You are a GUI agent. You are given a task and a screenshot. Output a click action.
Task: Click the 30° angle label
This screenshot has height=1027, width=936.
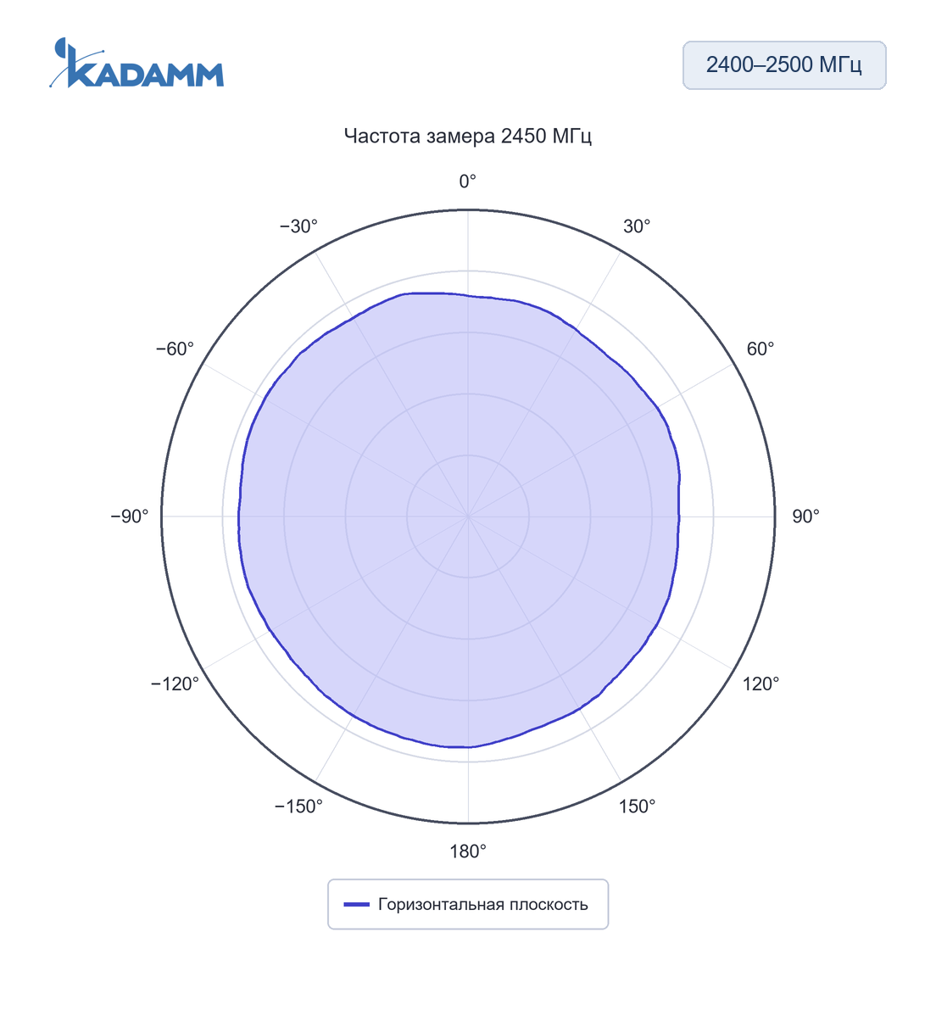(x=637, y=226)
